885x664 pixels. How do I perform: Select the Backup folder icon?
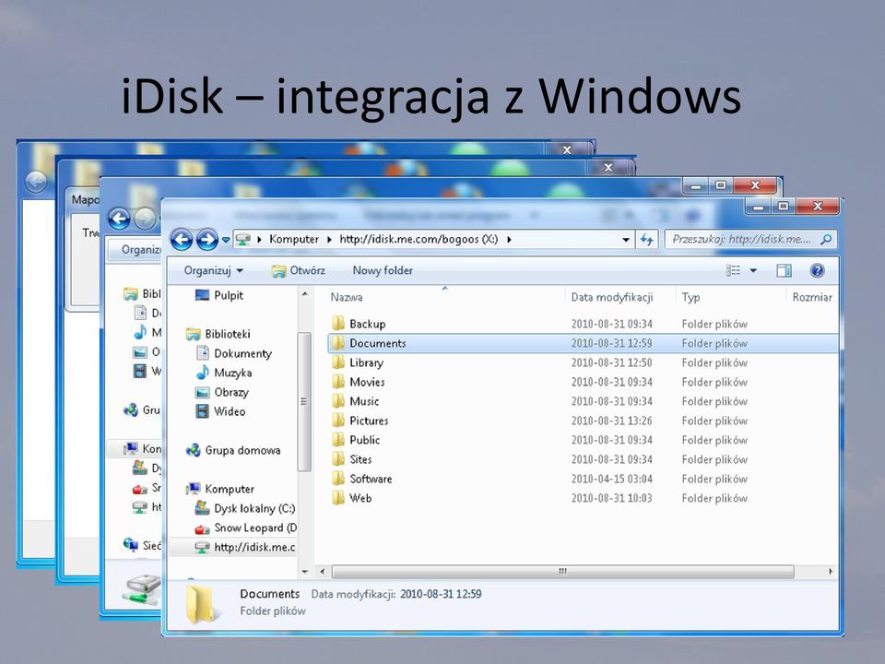coord(338,324)
